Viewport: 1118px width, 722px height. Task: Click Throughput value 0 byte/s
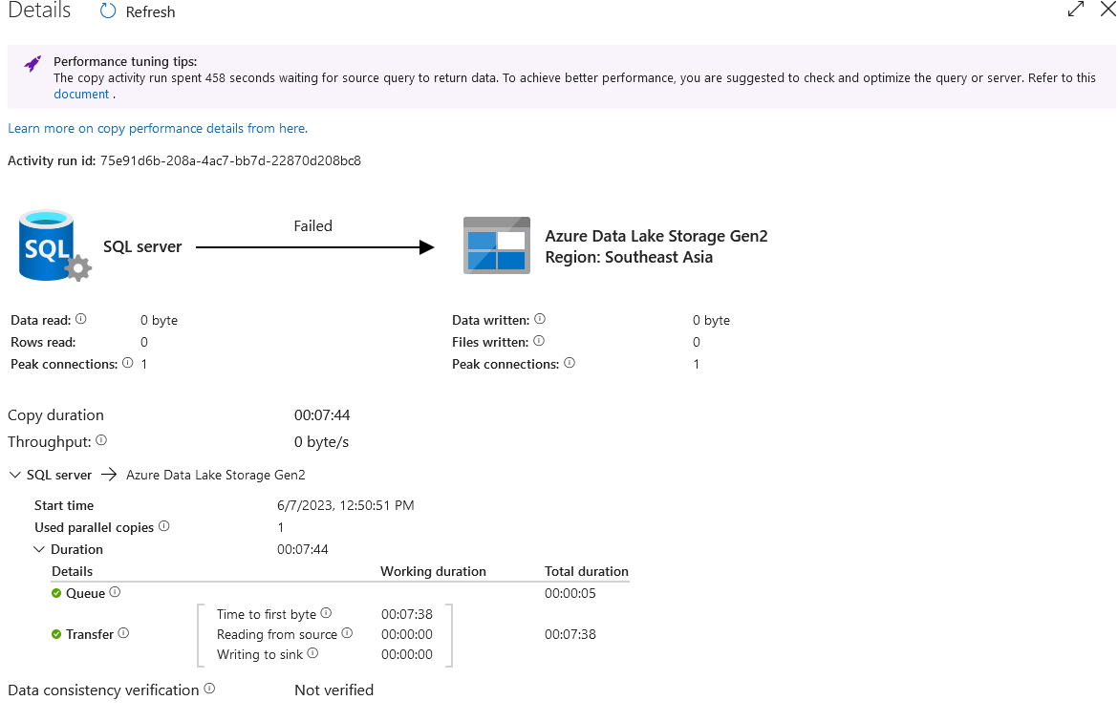[322, 442]
